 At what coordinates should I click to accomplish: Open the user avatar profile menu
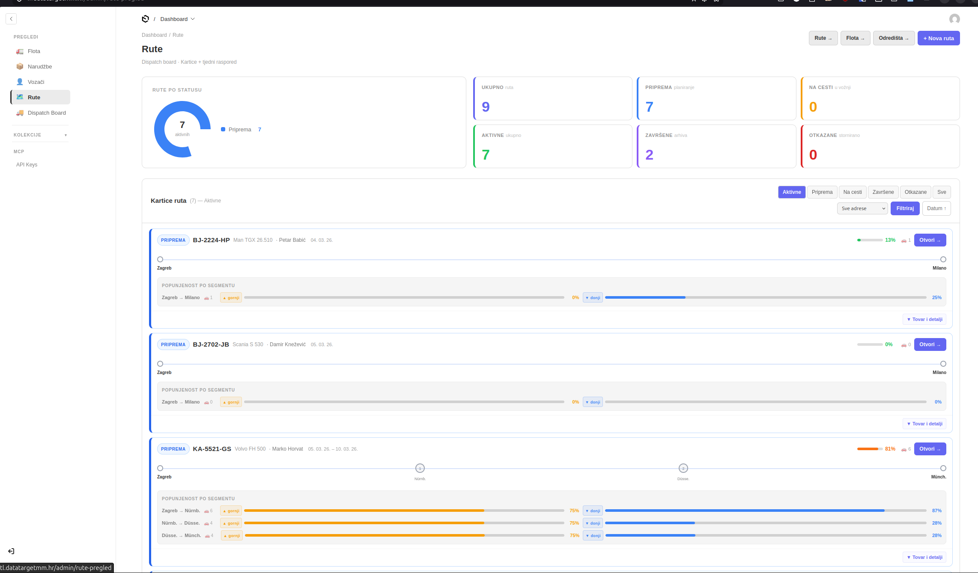[954, 19]
